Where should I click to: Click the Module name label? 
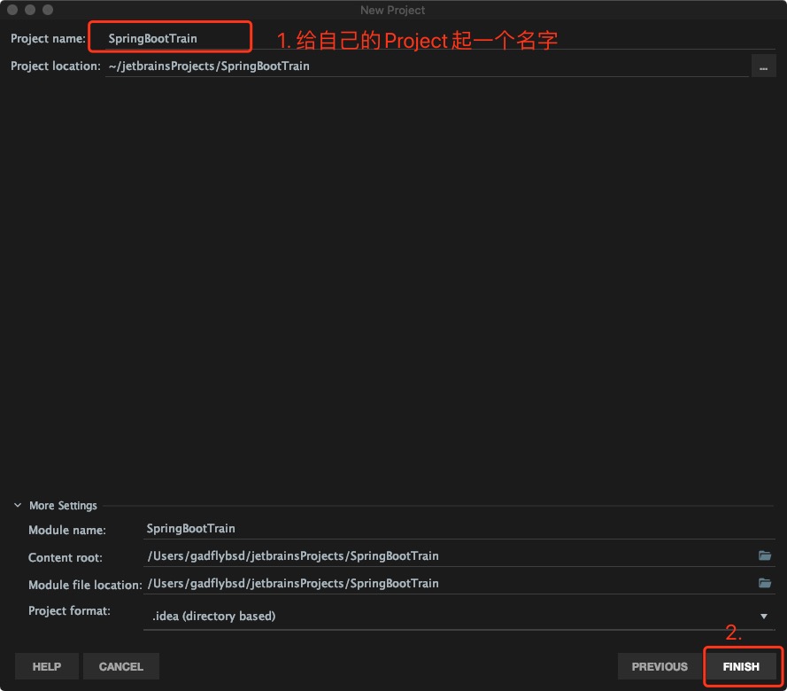tap(66, 530)
